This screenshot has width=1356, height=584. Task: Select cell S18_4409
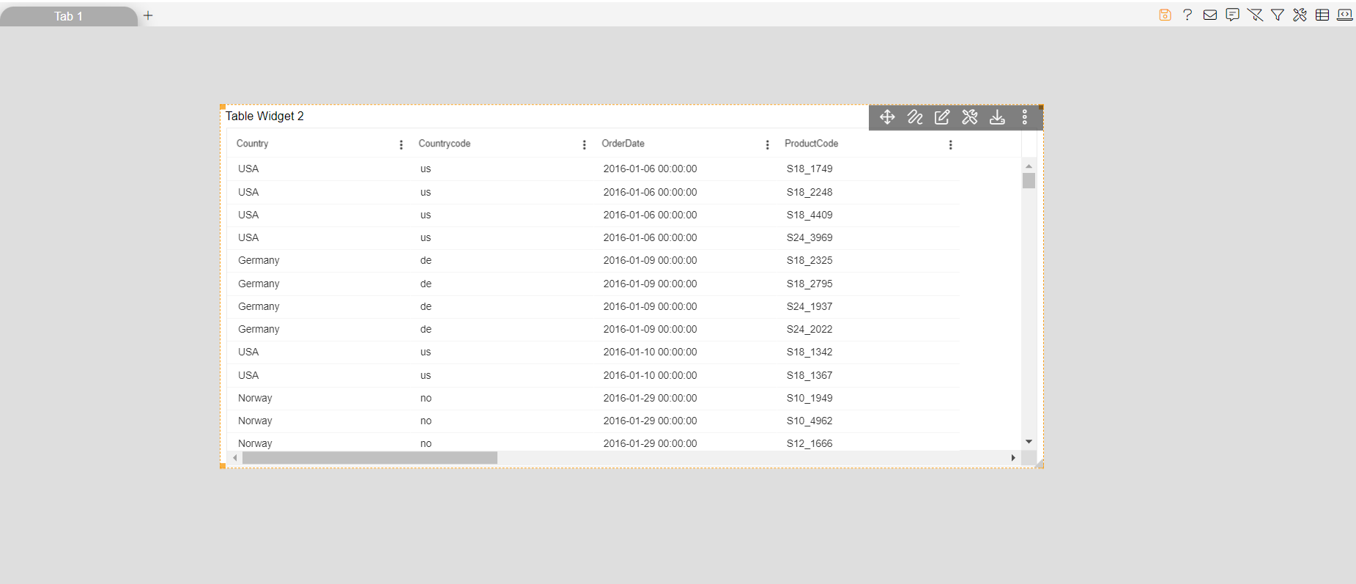(x=809, y=215)
